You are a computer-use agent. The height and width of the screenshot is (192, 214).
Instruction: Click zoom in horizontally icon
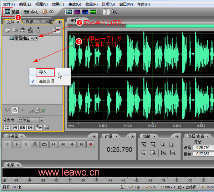pos(144,144)
